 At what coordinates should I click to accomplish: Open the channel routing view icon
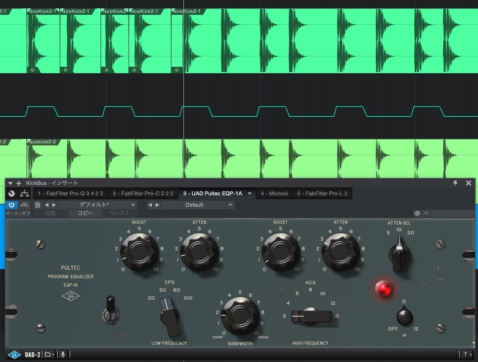(24, 193)
